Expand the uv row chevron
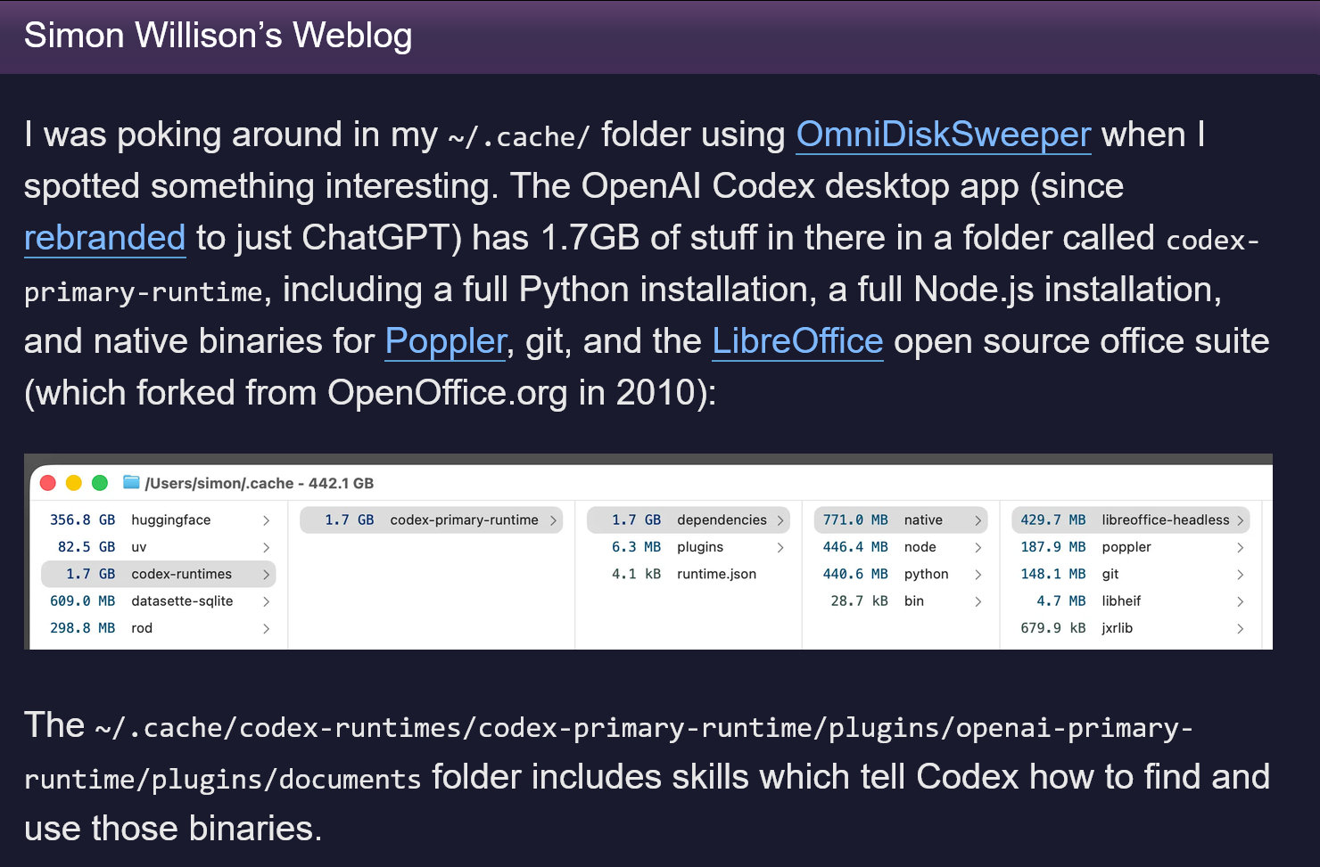The height and width of the screenshot is (867, 1320). tap(266, 547)
